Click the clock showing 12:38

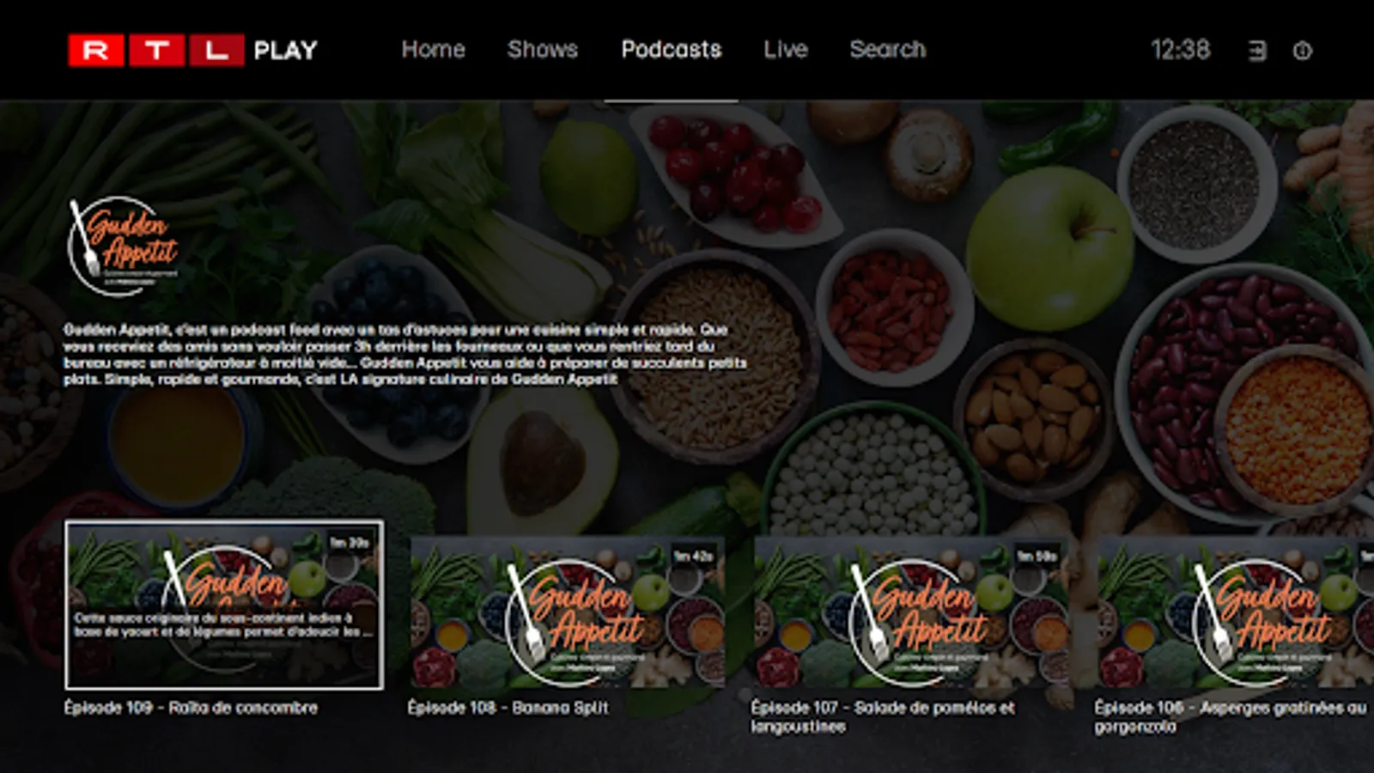pos(1181,50)
